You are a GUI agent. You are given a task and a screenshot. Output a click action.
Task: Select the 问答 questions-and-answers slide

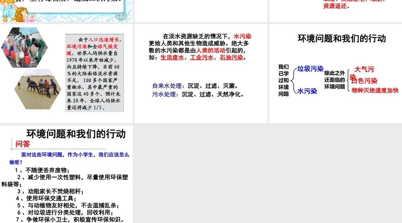(x=66, y=174)
